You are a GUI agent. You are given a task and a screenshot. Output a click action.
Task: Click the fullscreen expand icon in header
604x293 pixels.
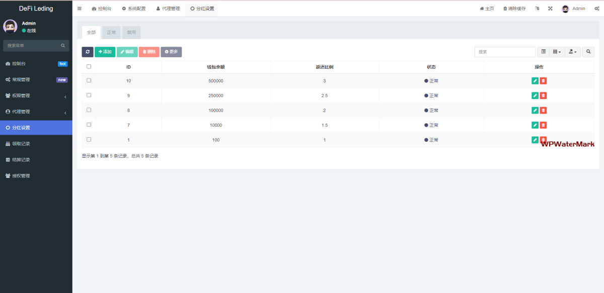550,9
